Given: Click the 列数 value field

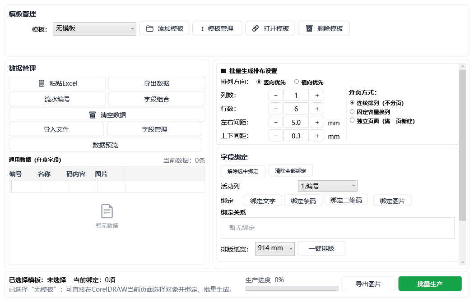Looking at the screenshot, I should (x=296, y=96).
